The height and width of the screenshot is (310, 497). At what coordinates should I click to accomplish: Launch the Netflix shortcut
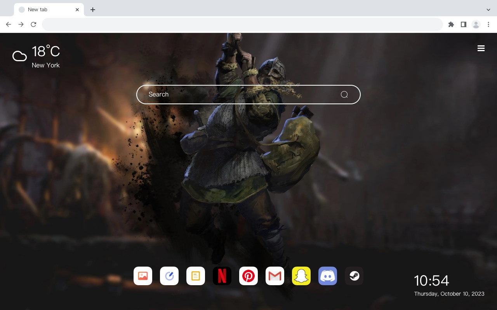click(x=222, y=276)
